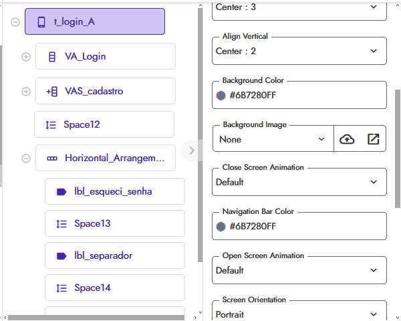Select the Space13 tree item
The image size is (401, 321).
point(115,223)
